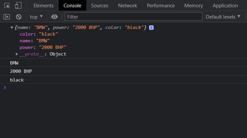This screenshot has height=138, width=247.
Task: Clear the console with the ban icon
Action: click(19, 17)
